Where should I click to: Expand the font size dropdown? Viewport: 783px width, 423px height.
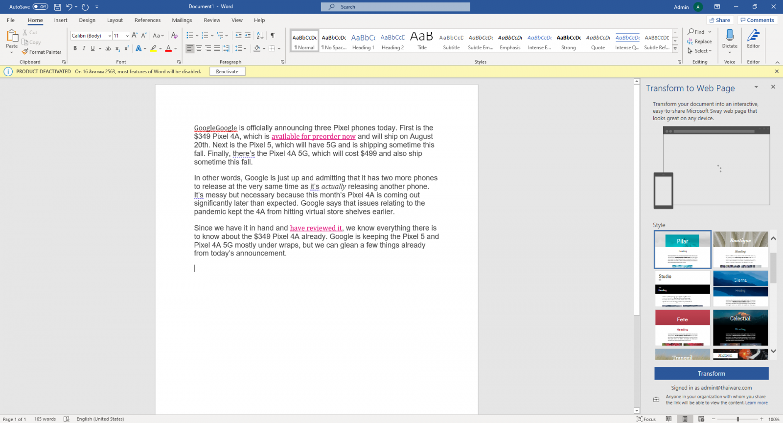point(127,36)
